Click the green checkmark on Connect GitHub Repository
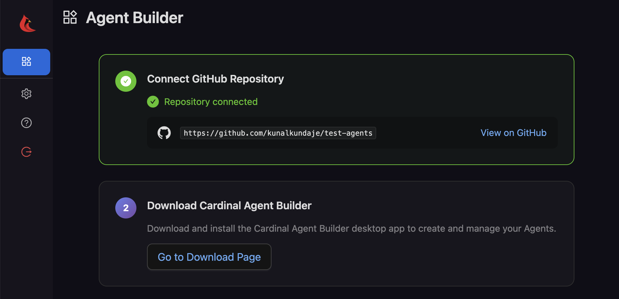This screenshot has height=299, width=619. (126, 81)
